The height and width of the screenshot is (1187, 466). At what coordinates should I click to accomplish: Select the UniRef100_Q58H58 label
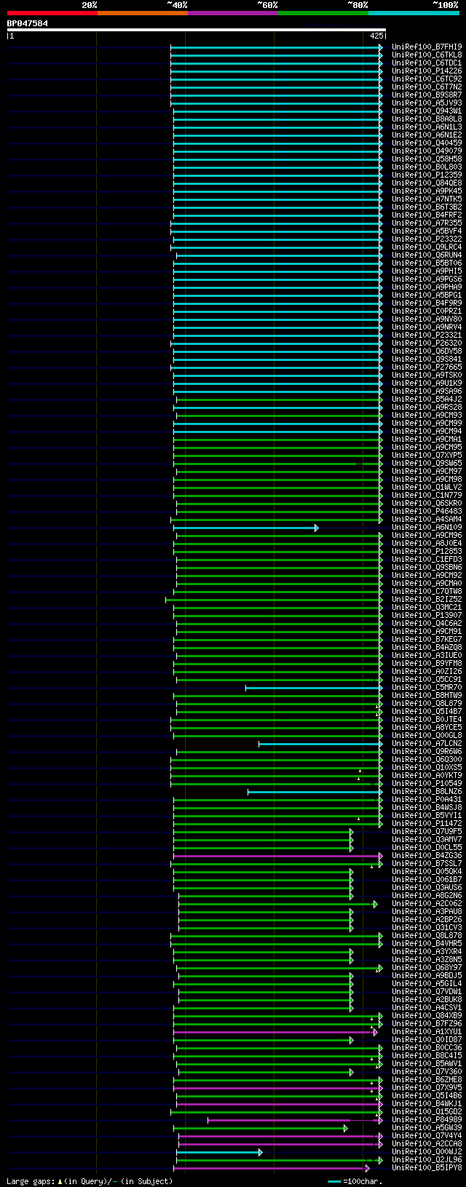coord(427,159)
